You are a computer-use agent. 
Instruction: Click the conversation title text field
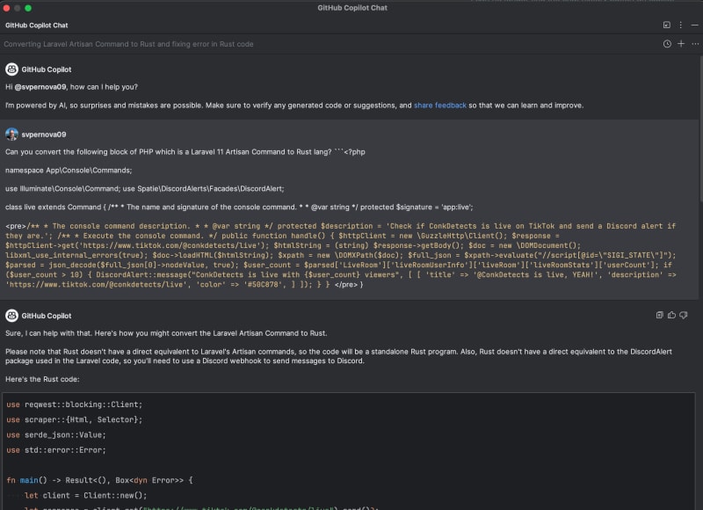tap(128, 44)
